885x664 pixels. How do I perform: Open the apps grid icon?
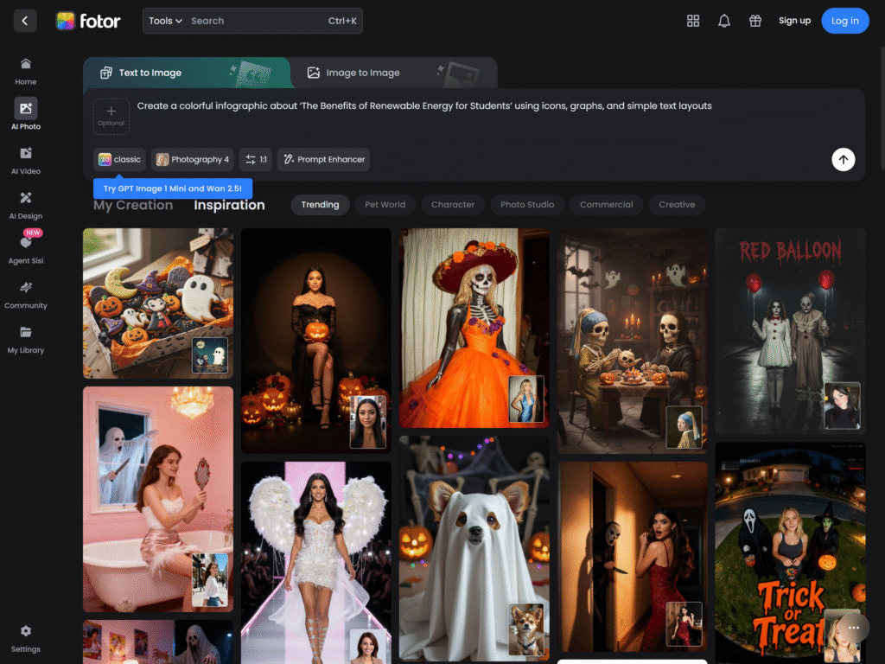(692, 21)
